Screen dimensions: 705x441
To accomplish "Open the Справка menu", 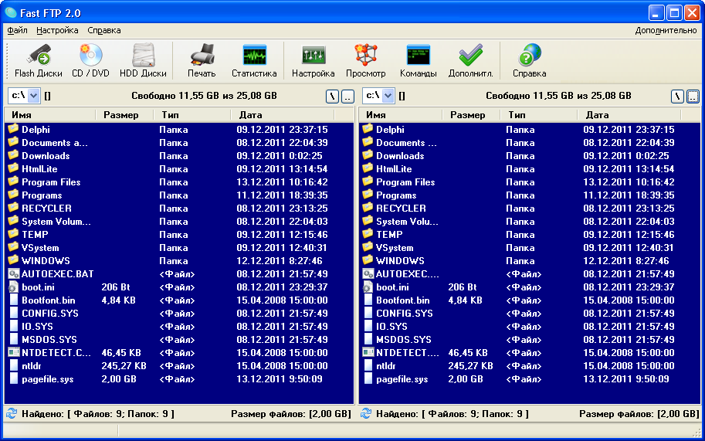I will [x=104, y=30].
